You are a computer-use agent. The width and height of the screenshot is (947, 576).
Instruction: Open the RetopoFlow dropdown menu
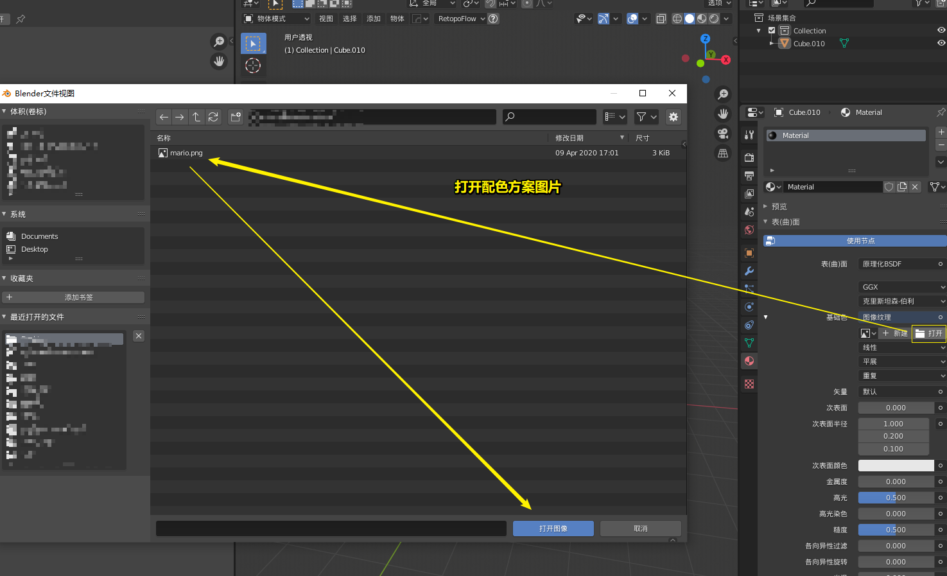point(461,19)
